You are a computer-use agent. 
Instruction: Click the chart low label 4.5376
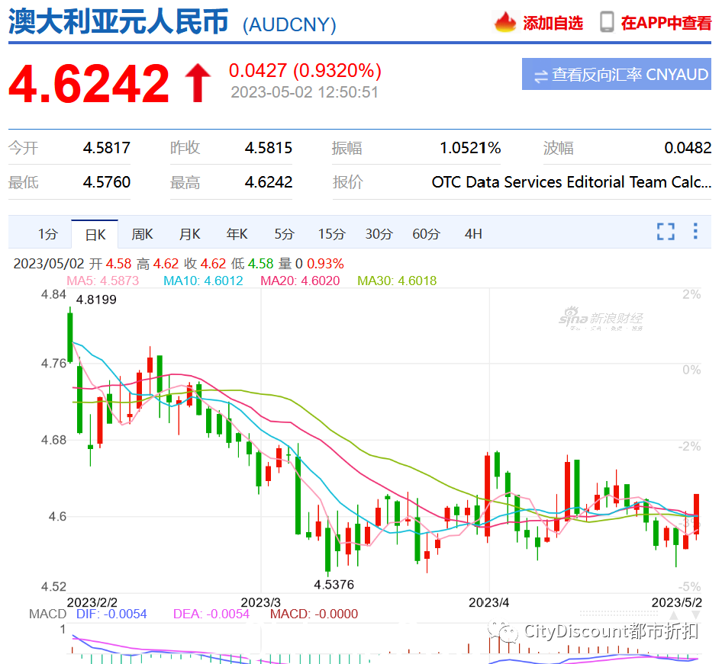[334, 585]
